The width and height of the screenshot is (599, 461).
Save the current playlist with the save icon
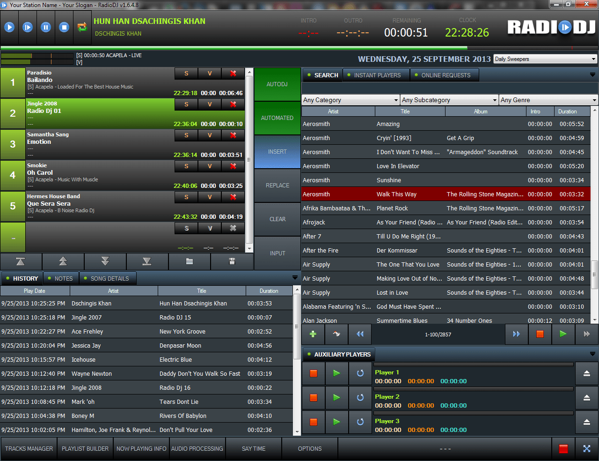(x=232, y=262)
